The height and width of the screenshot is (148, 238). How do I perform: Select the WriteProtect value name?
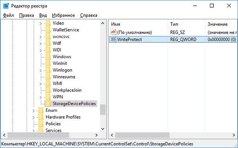(129, 40)
